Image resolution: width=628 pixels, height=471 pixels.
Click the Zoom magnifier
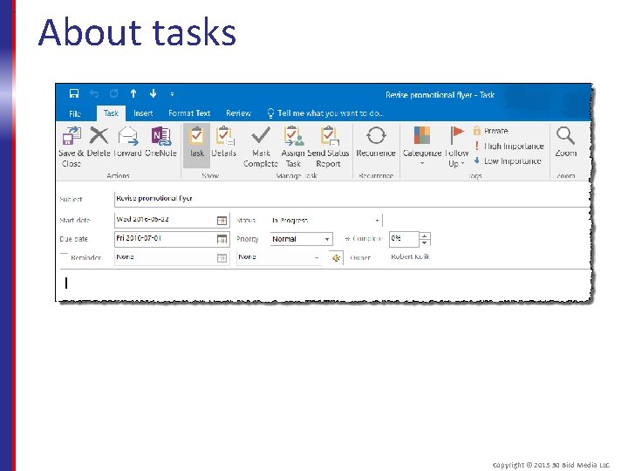565,141
